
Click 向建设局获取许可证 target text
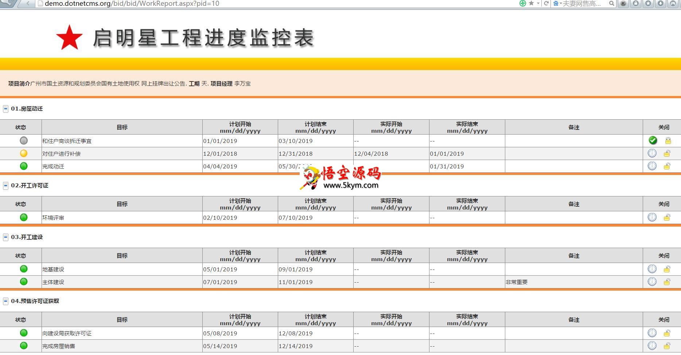pos(67,334)
